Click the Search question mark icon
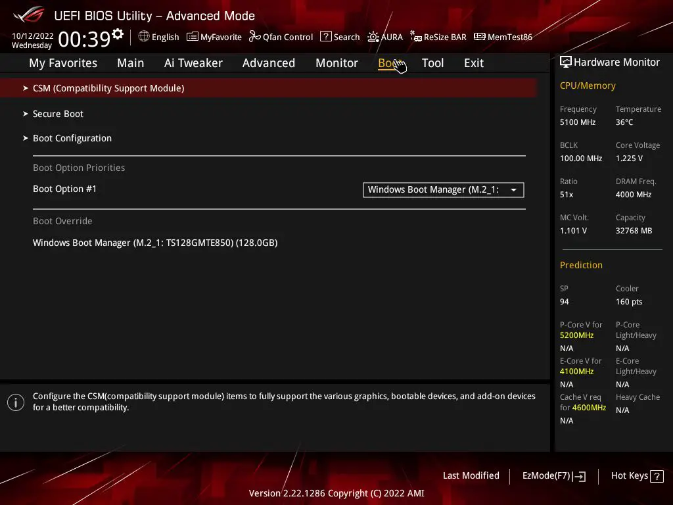This screenshot has height=505, width=673. [x=326, y=37]
